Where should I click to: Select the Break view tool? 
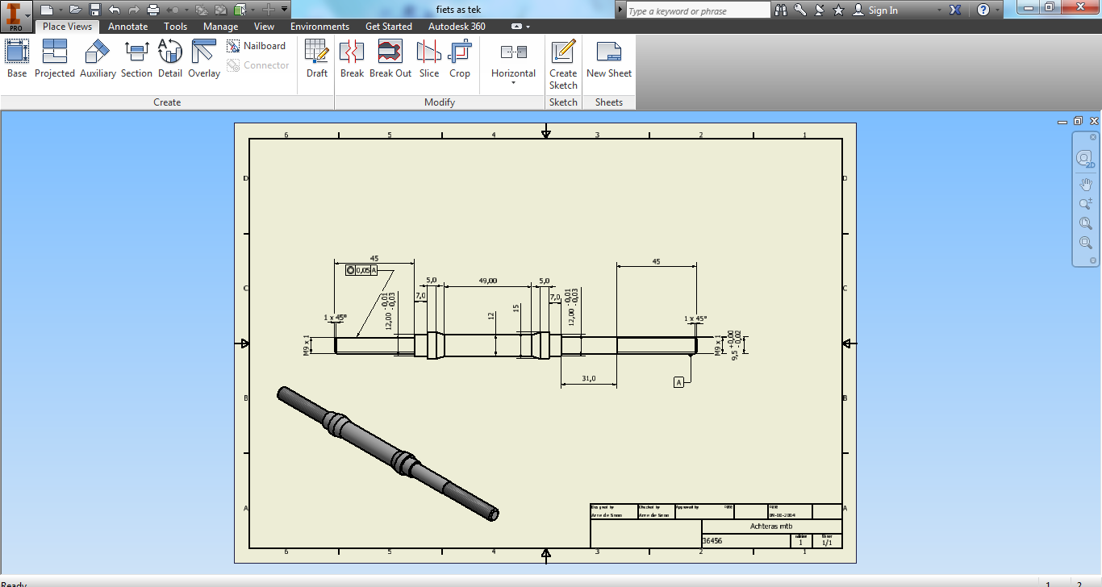coord(352,59)
